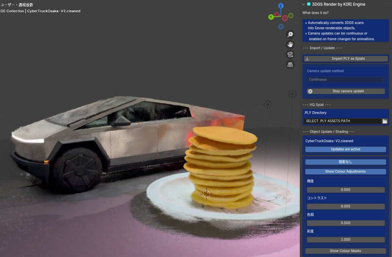392x257 pixels.
Task: Click the 'What does it do?' text
Action: [315, 13]
